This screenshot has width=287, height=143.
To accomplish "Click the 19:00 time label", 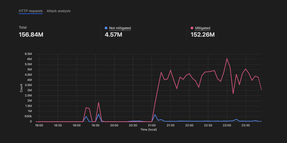I will tap(77, 125).
